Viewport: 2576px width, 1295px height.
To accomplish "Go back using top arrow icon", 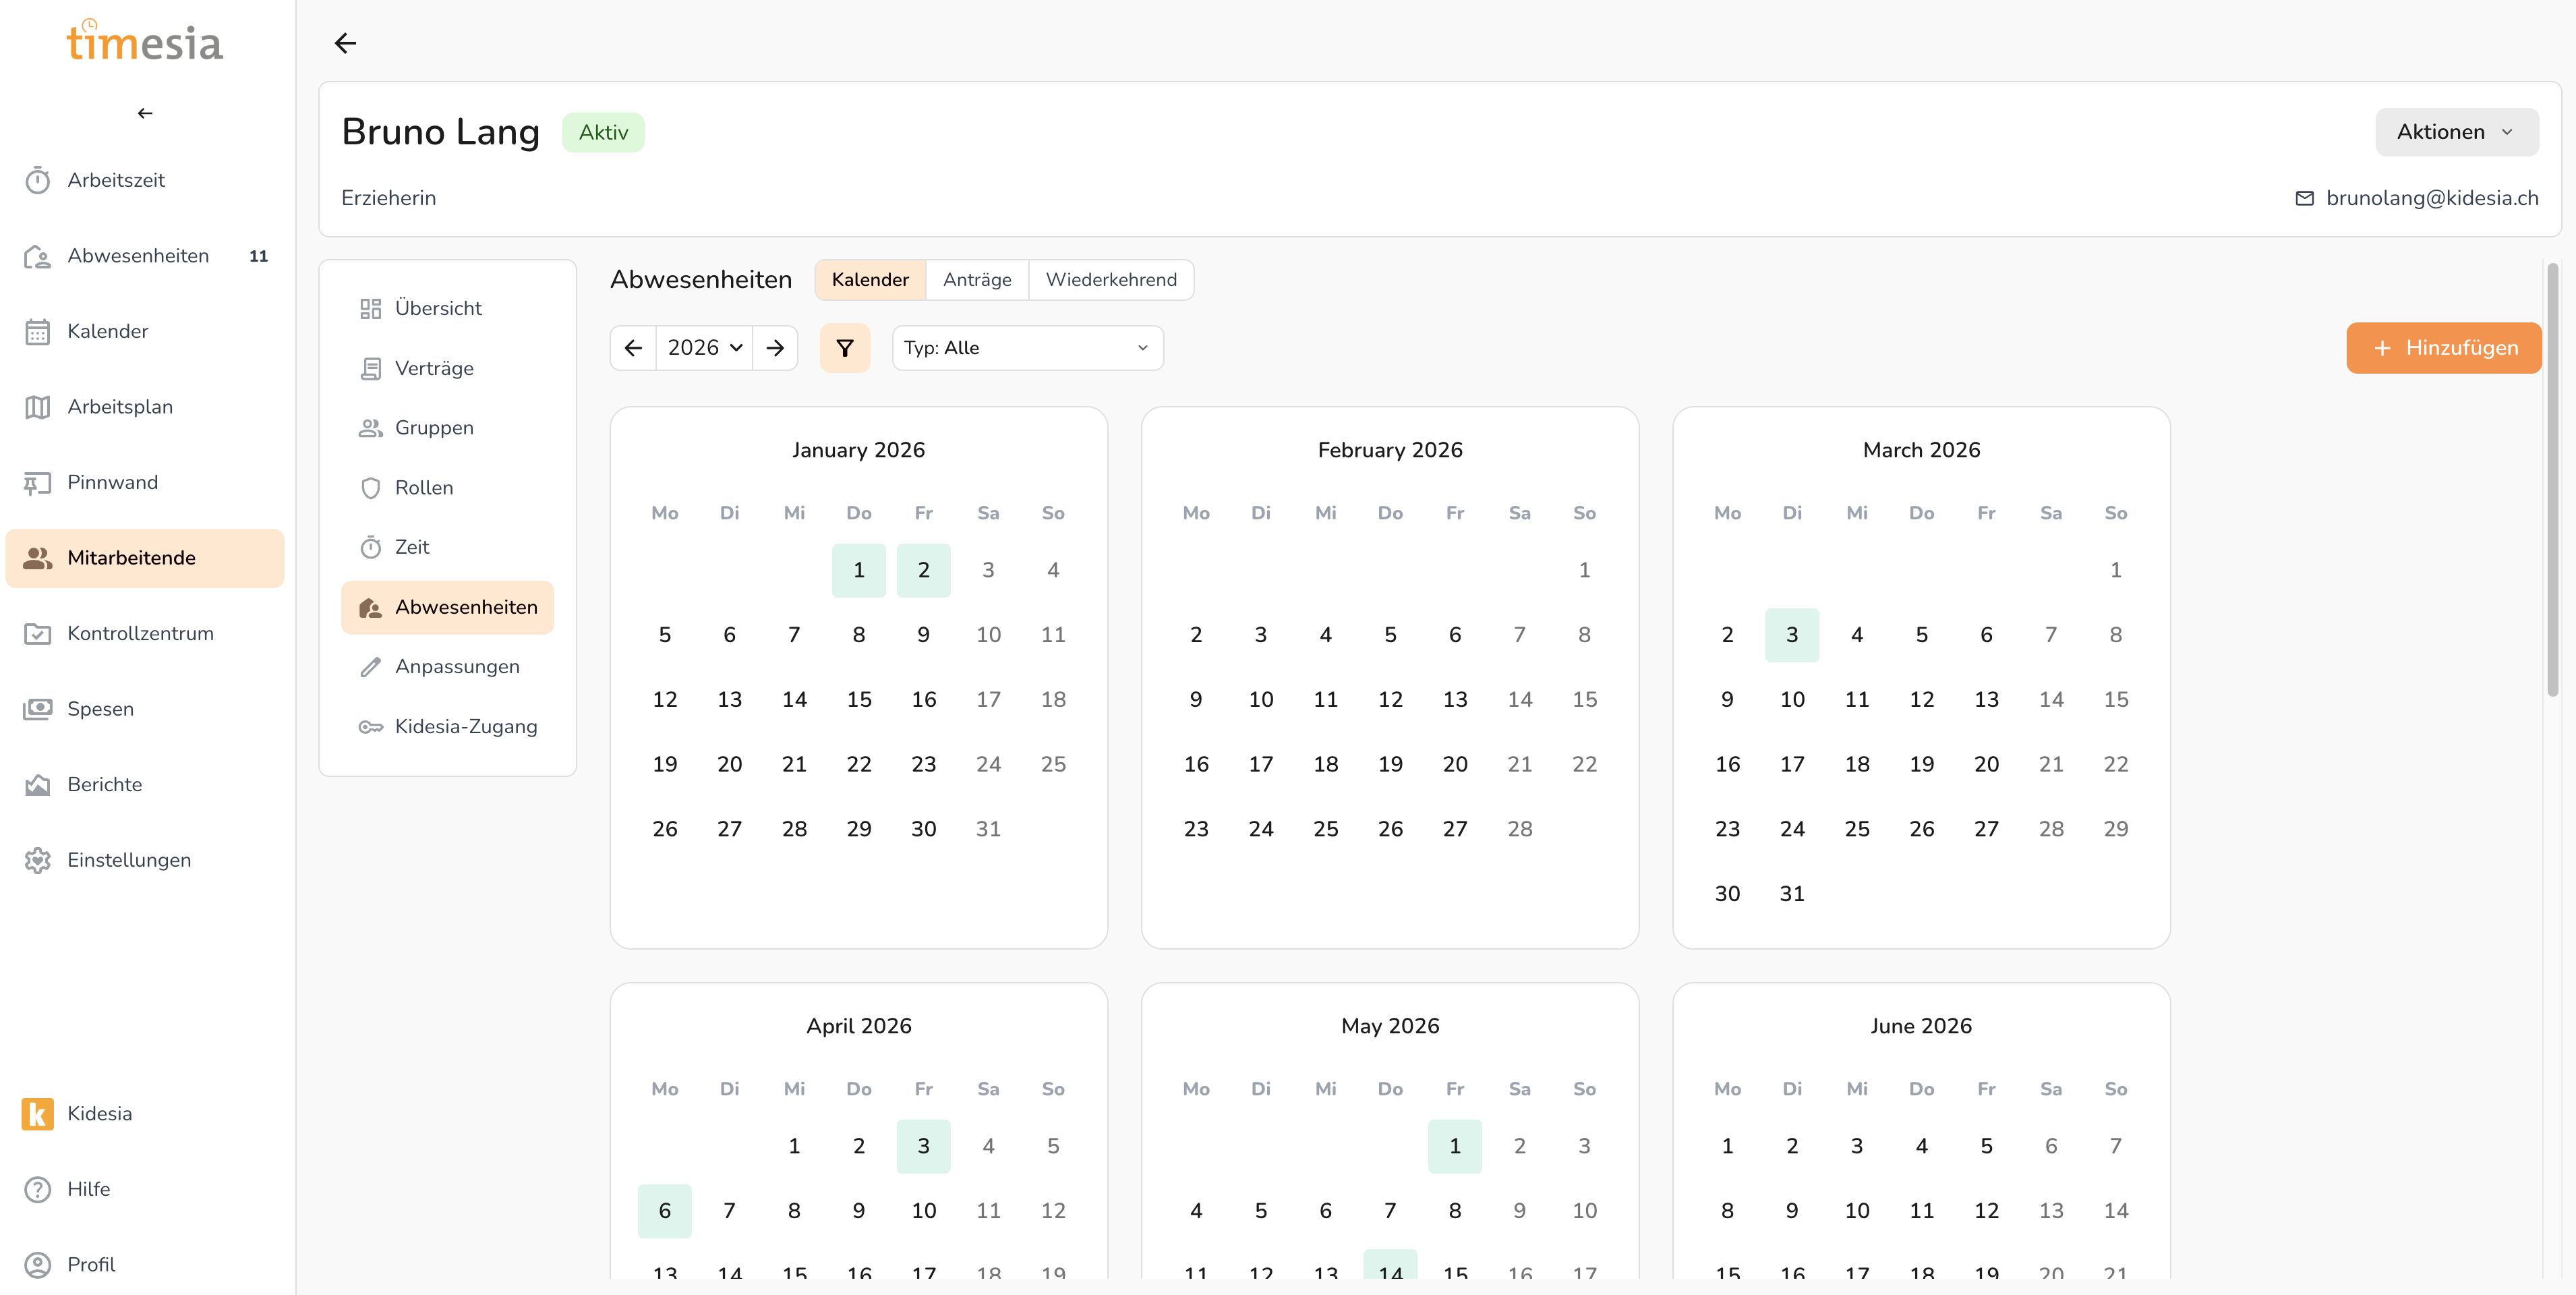I will click(345, 43).
